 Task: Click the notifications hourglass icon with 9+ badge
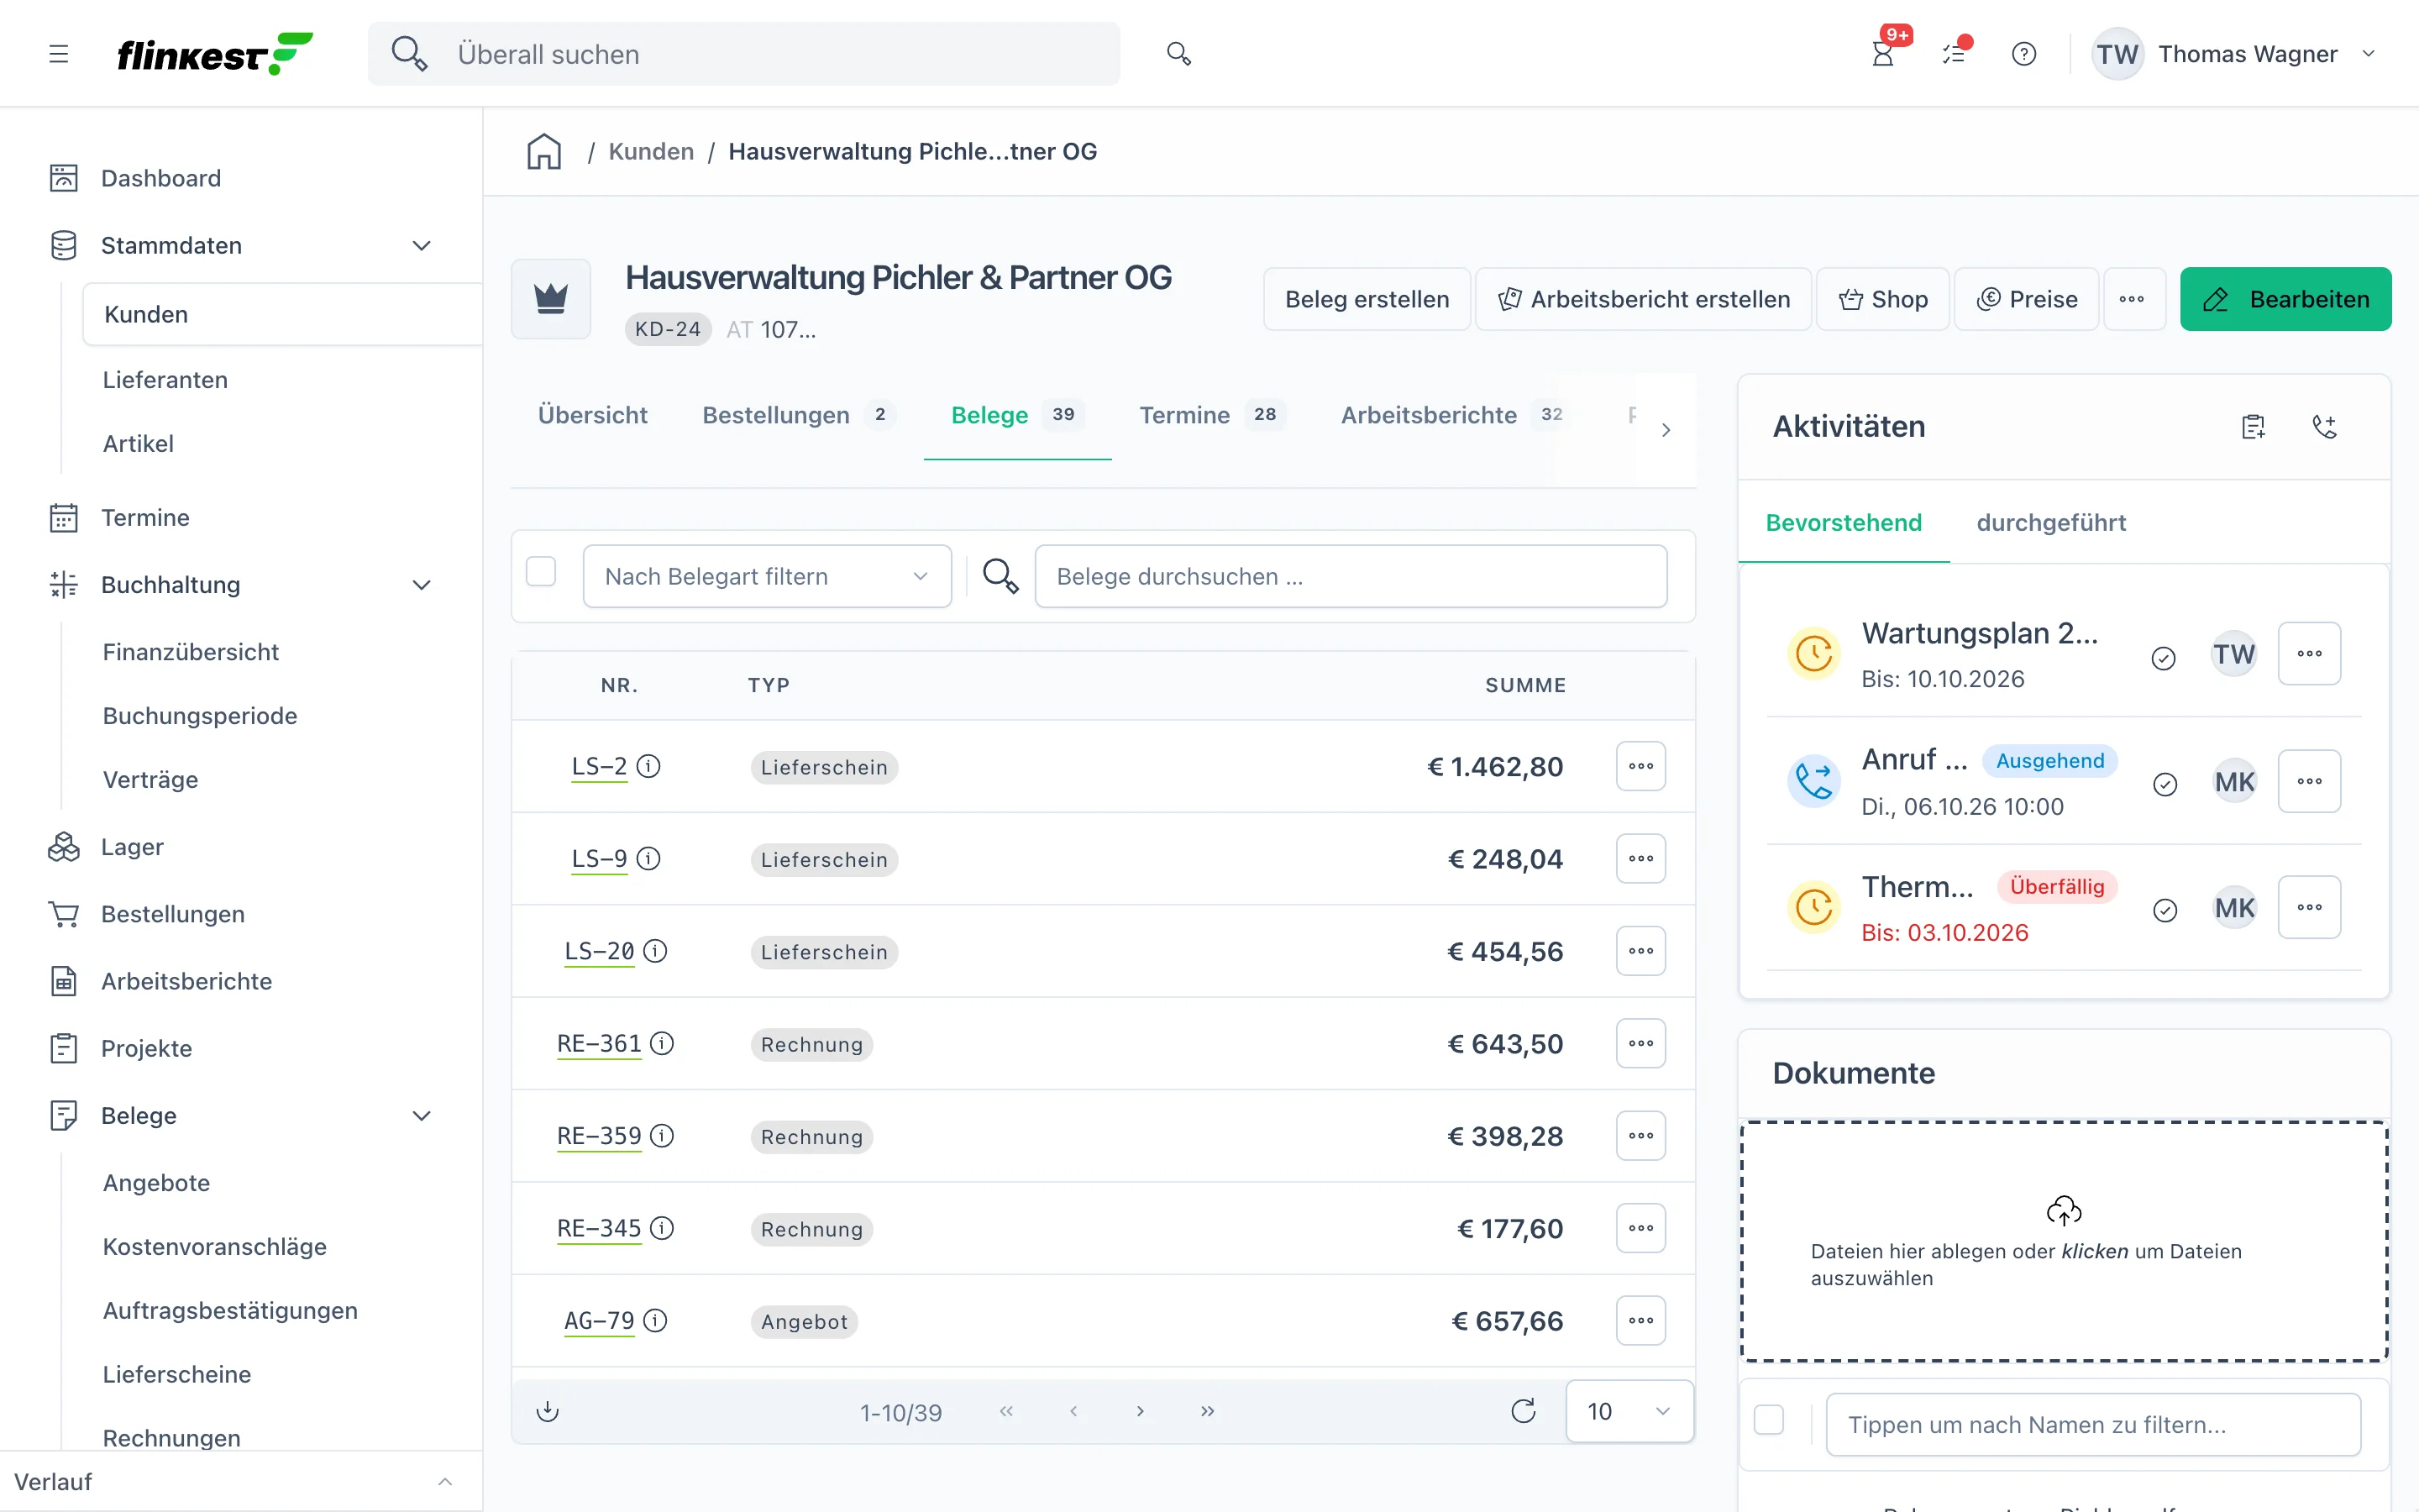pos(1882,54)
